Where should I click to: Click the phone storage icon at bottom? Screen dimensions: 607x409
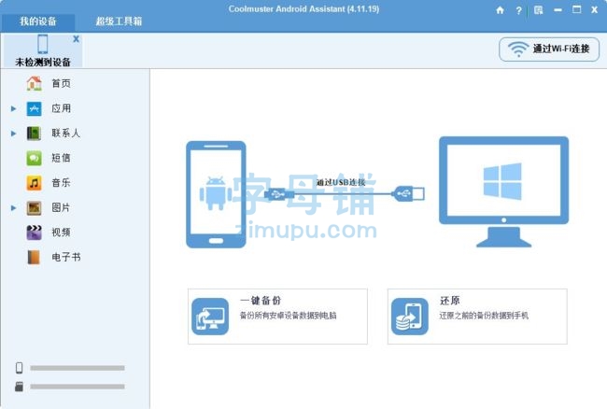[20, 368]
